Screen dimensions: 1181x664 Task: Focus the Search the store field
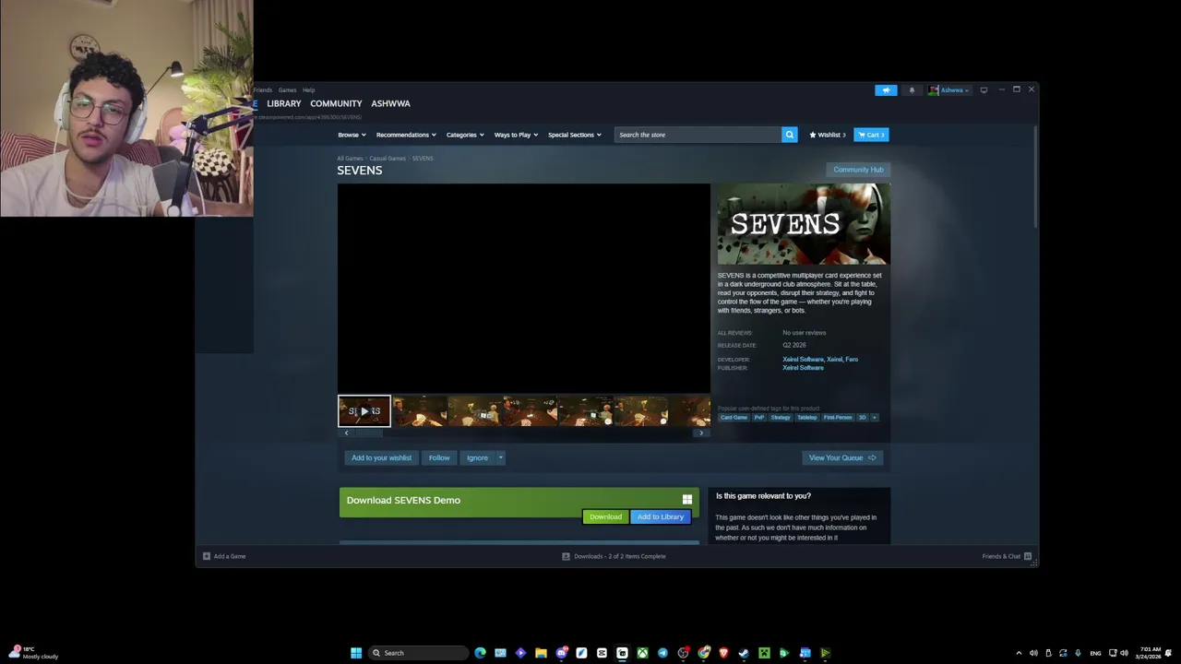pyautogui.click(x=698, y=135)
